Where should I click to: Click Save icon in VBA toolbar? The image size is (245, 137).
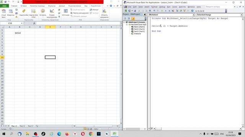tap(135, 11)
